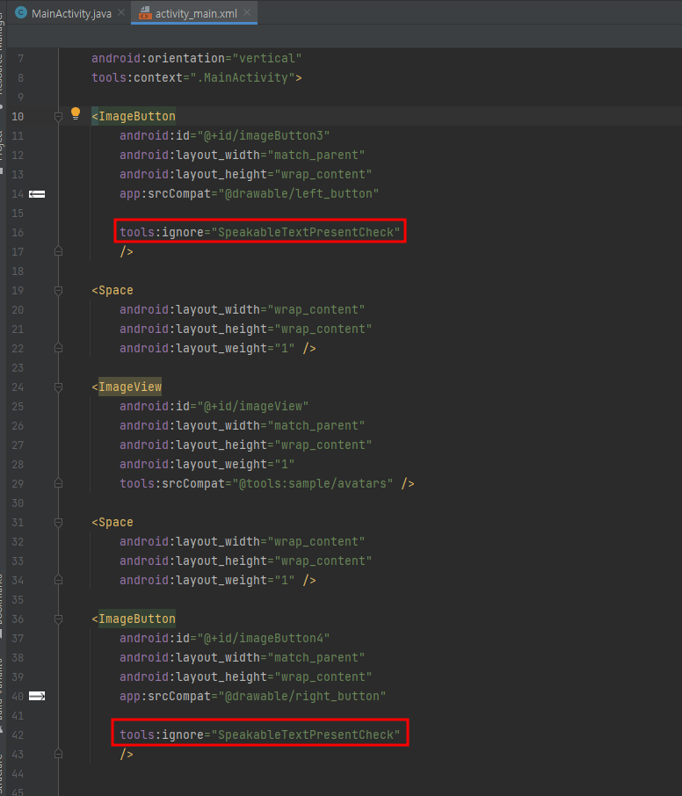Select the activity_main.xml tab
The image size is (682, 796).
coord(196,14)
